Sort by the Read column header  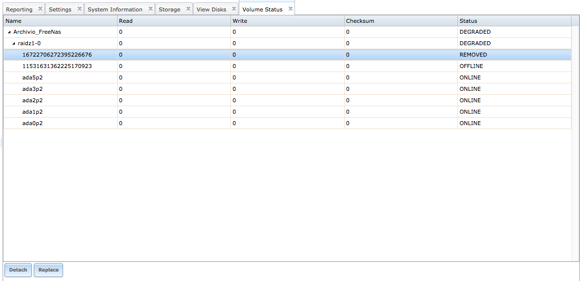(174, 21)
